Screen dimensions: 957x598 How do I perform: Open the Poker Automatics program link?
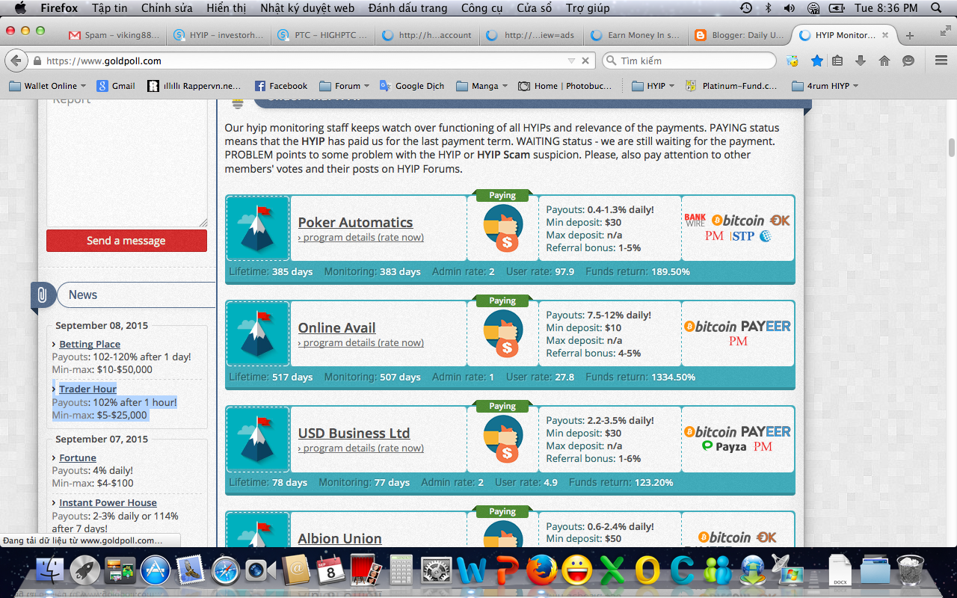tap(355, 222)
